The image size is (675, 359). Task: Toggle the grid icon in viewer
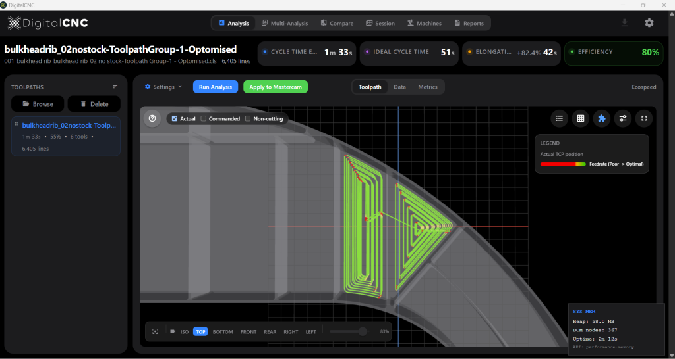tap(580, 118)
